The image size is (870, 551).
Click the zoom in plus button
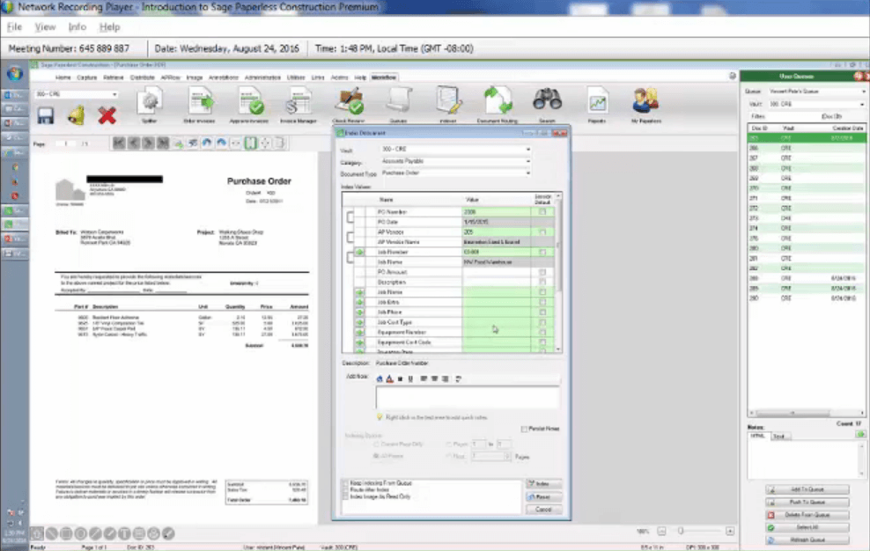coord(730,531)
